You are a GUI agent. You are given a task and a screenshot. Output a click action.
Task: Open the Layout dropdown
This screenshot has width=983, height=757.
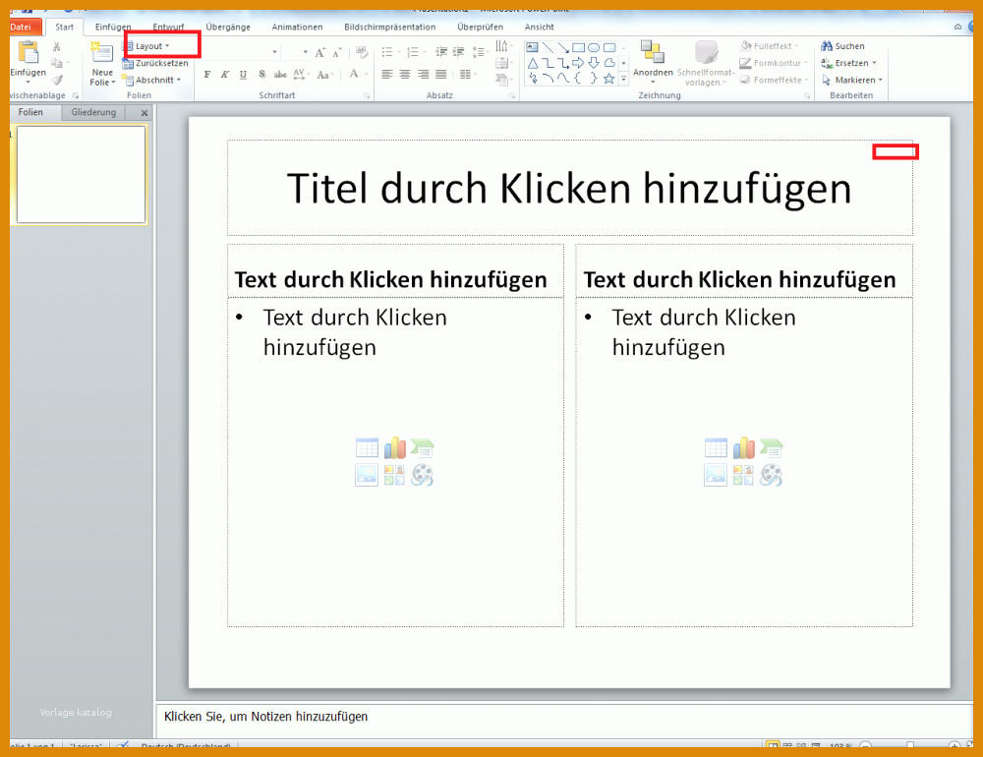pos(148,46)
